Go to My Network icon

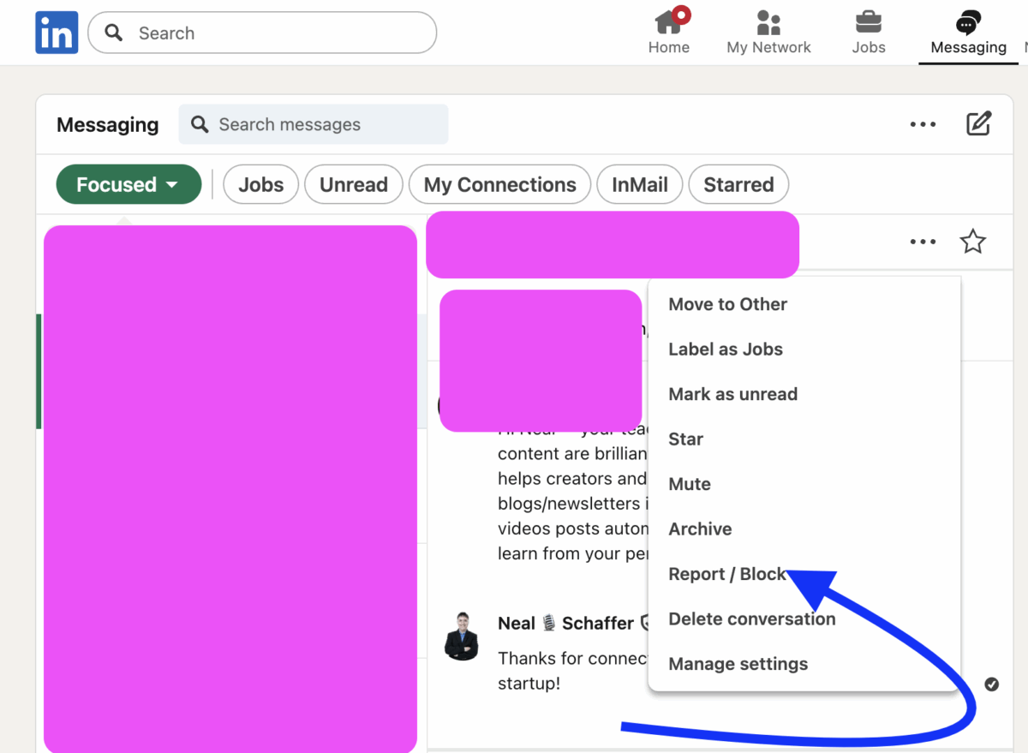pyautogui.click(x=768, y=23)
